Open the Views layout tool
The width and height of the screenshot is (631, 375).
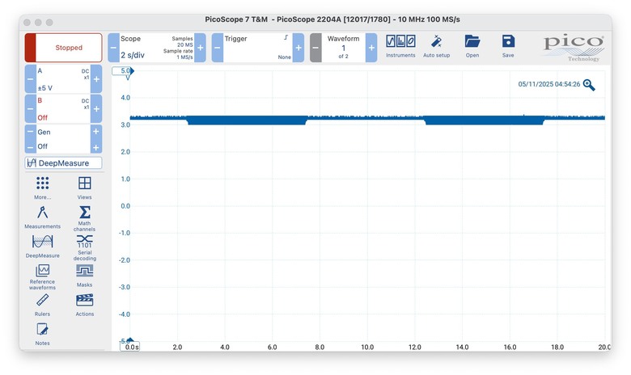[84, 187]
